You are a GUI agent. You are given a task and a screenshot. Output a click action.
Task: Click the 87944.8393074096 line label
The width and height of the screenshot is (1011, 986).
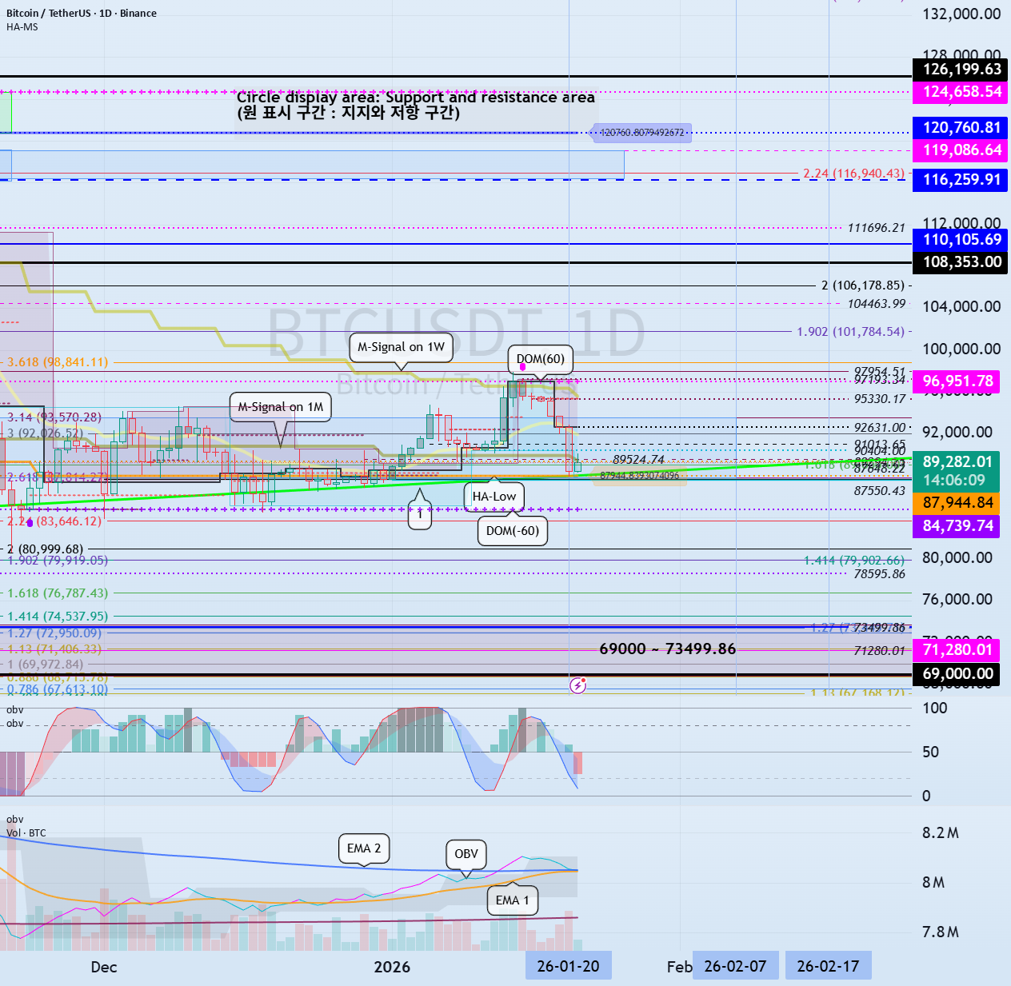coord(639,476)
